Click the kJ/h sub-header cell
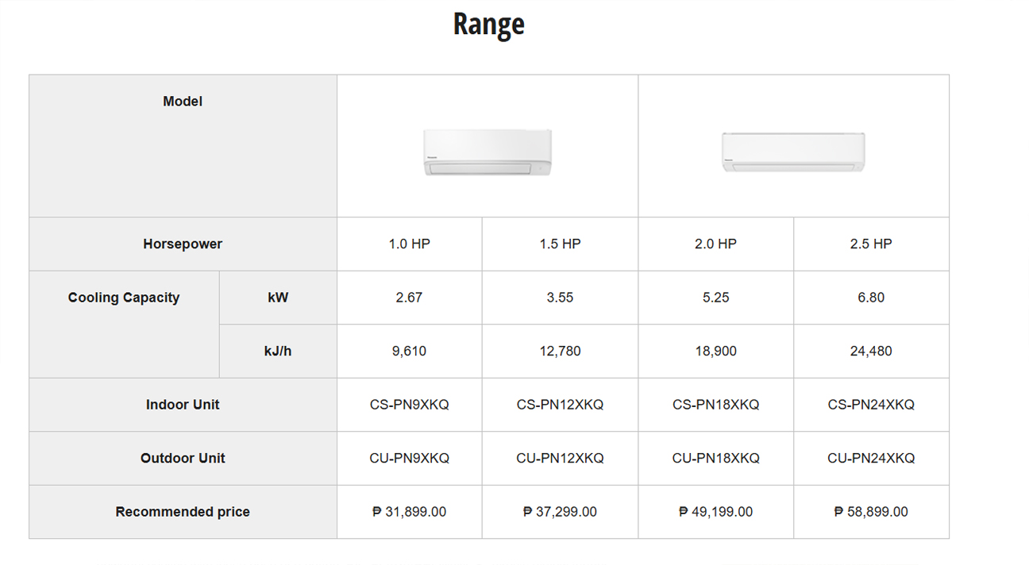This screenshot has height=565, width=1029. (278, 351)
